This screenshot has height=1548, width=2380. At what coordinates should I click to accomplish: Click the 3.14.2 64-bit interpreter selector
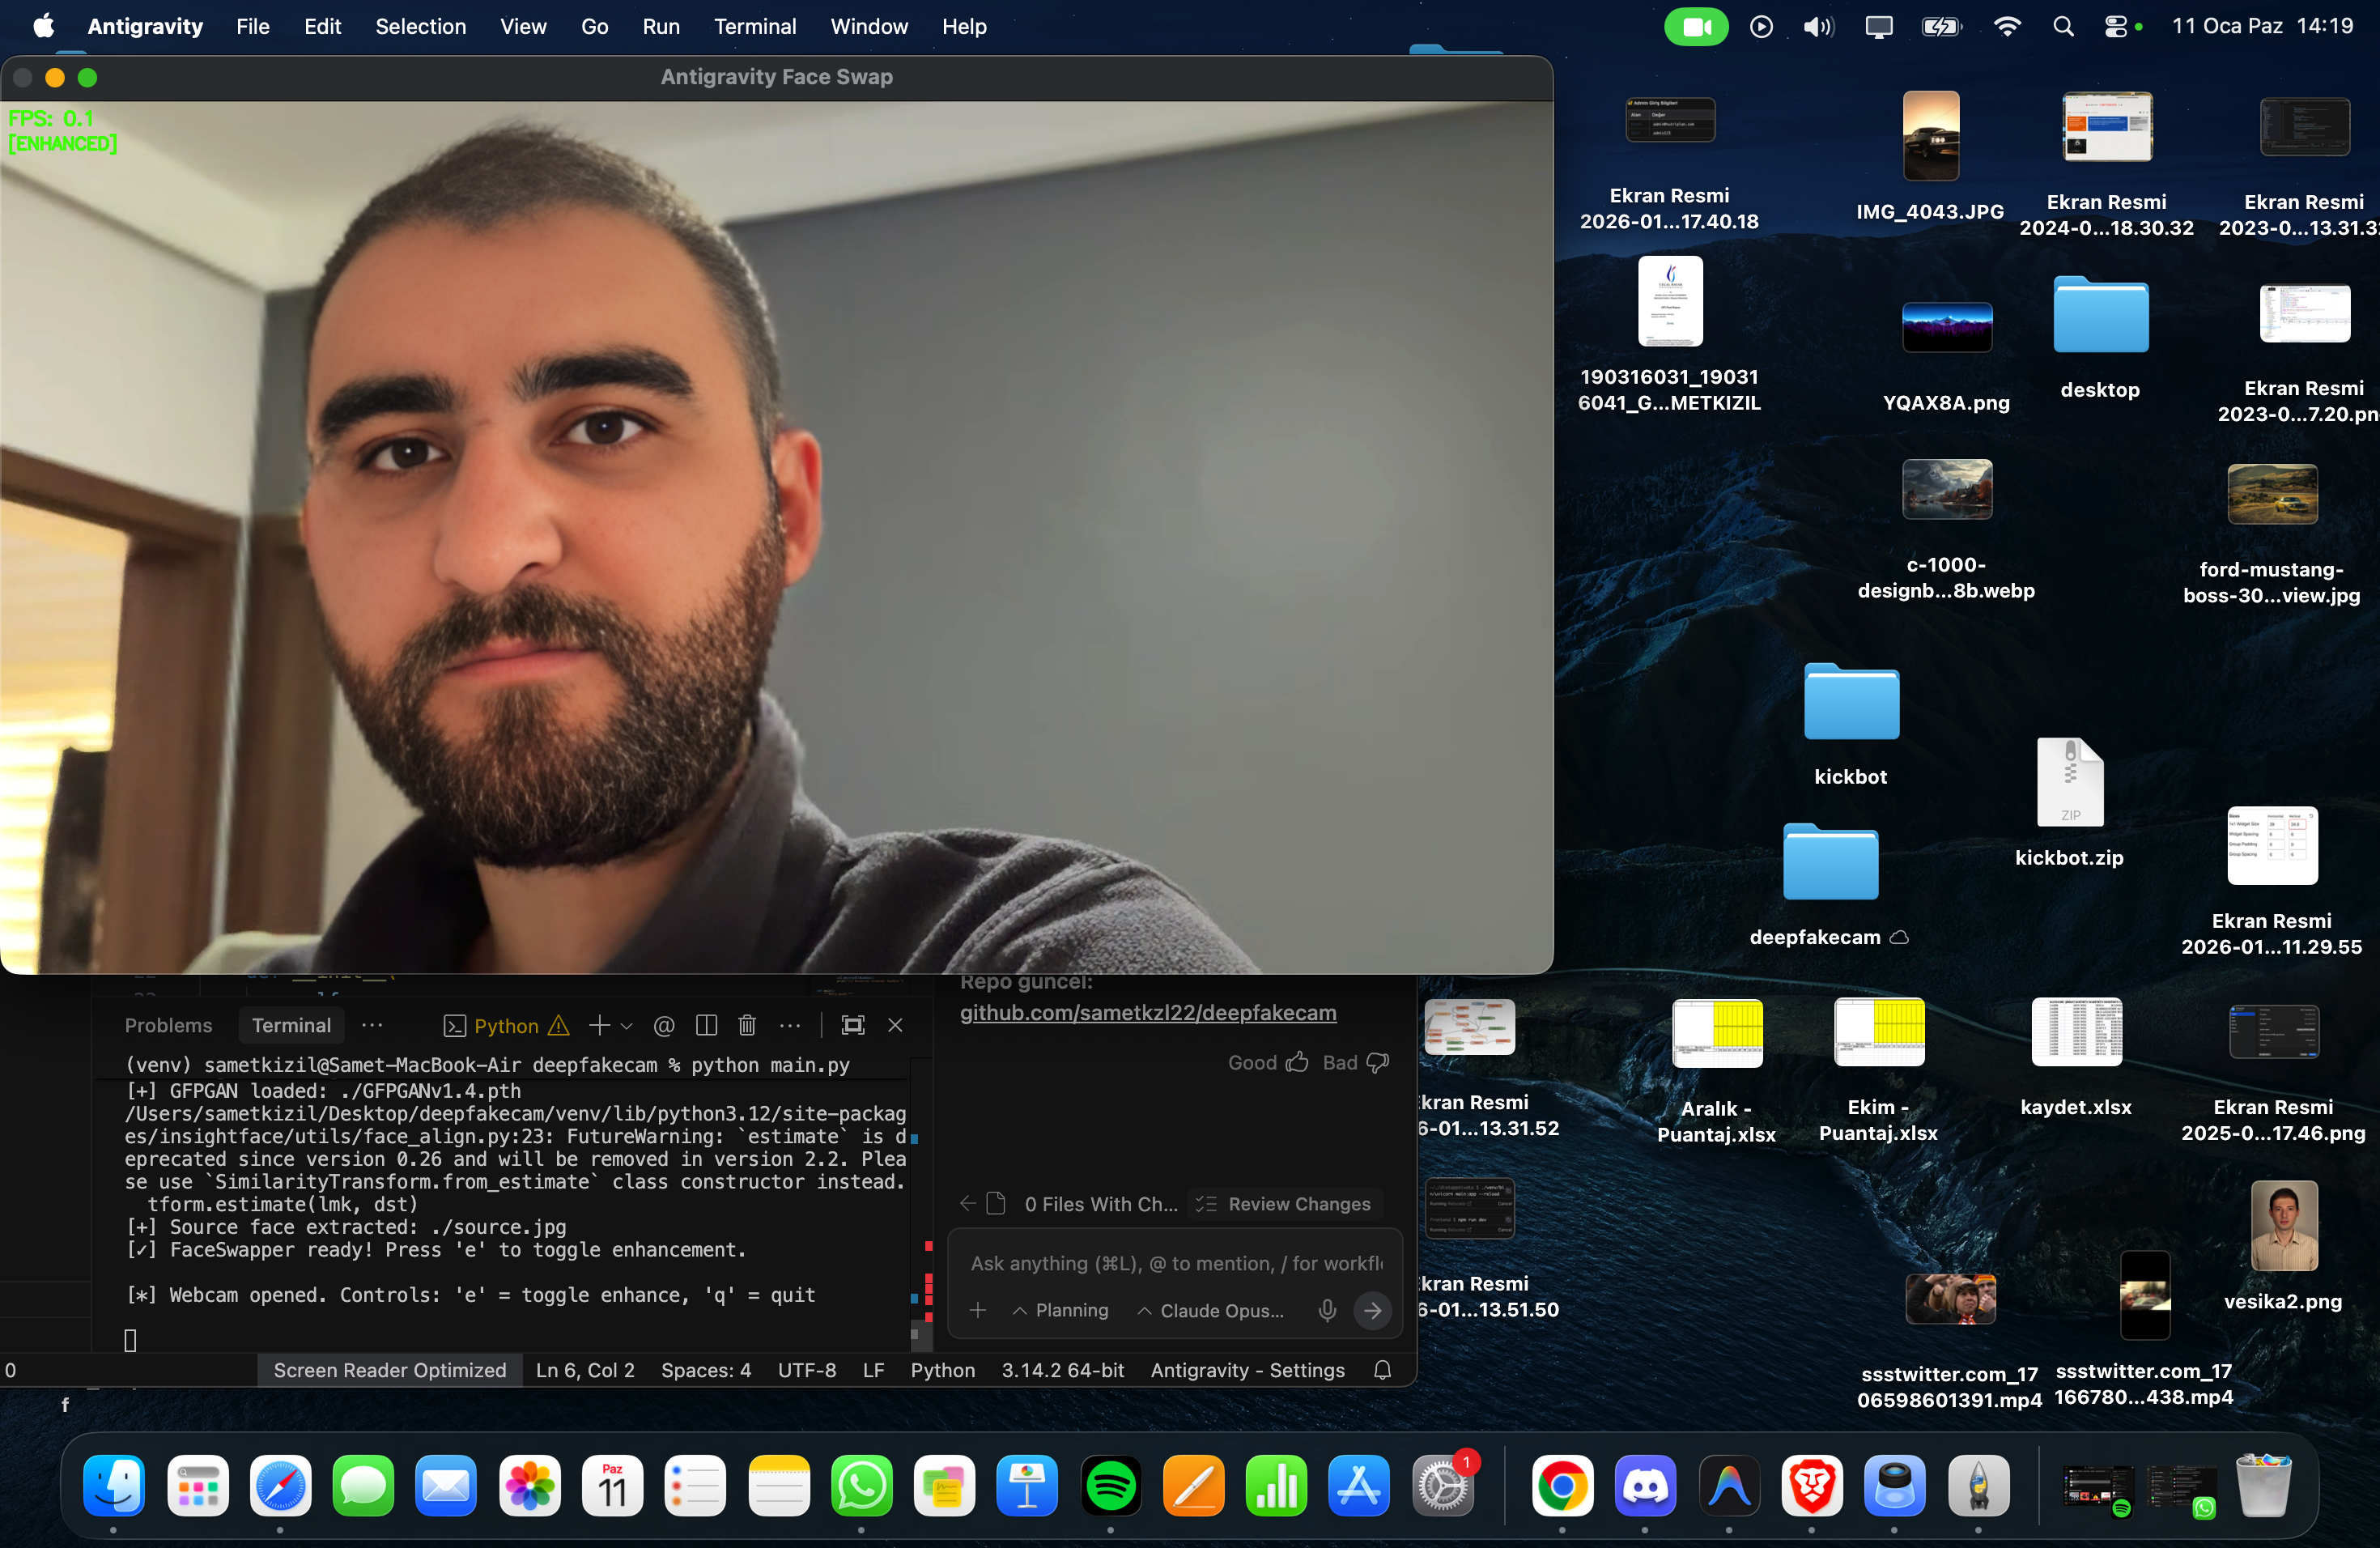tap(1063, 1370)
